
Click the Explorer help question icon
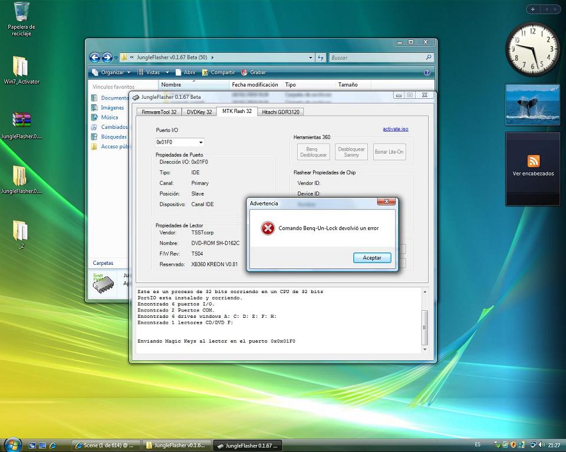[427, 72]
